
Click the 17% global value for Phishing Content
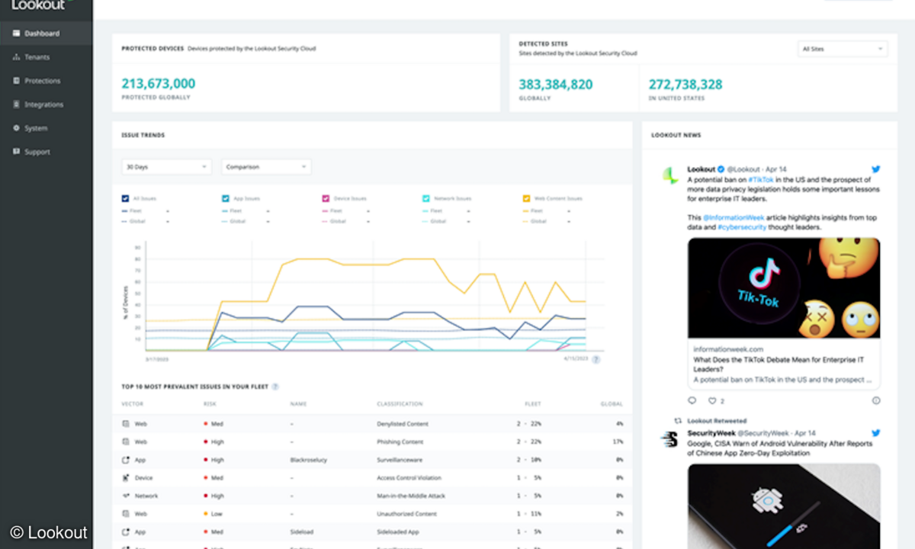coord(618,441)
